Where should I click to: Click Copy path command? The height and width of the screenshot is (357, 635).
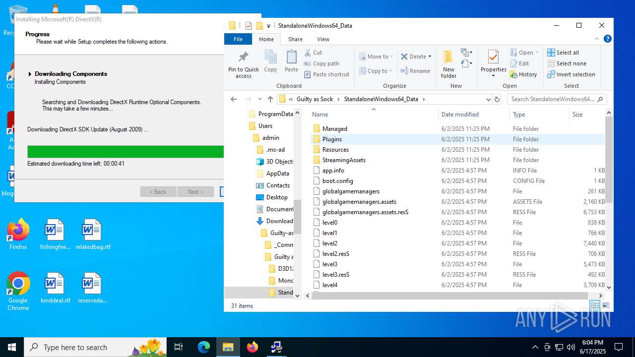[321, 63]
